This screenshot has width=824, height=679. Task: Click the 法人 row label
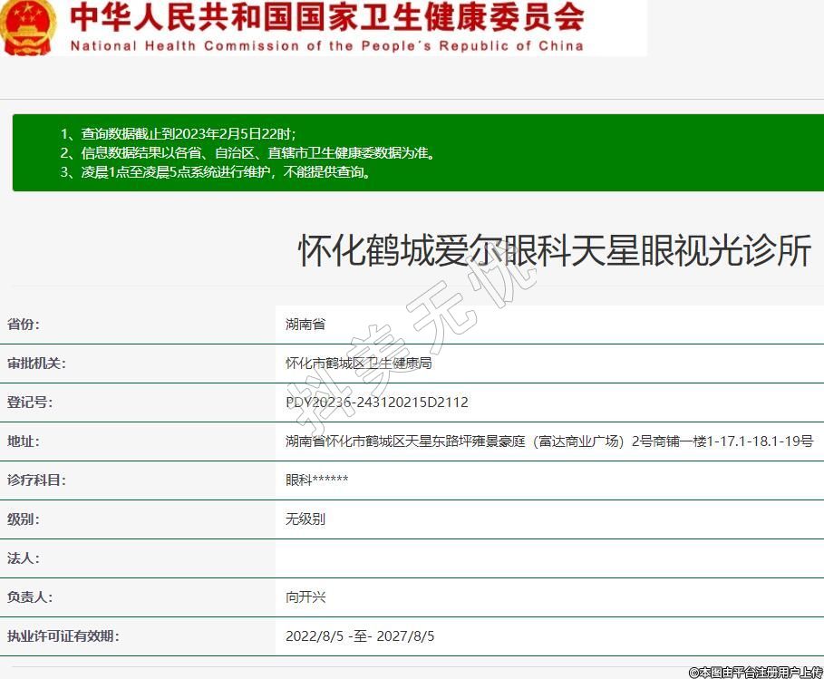click(24, 558)
